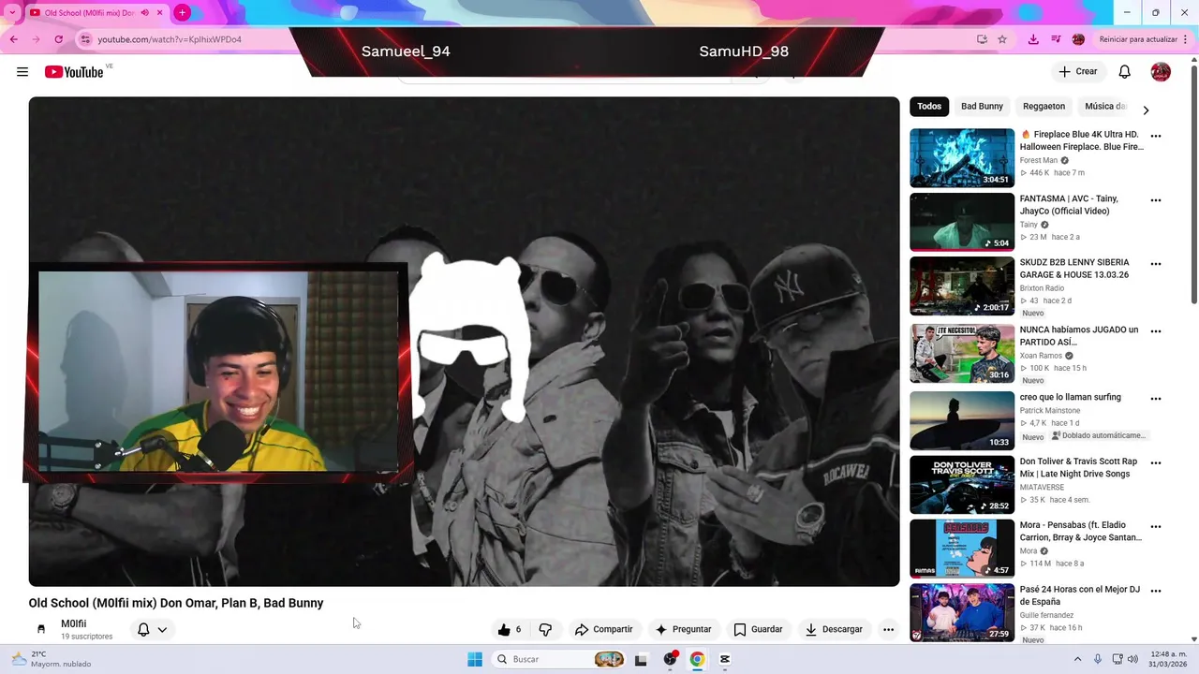Open NUNCA habíamos JUGADO video title
The image size is (1199, 674).
click(1079, 336)
